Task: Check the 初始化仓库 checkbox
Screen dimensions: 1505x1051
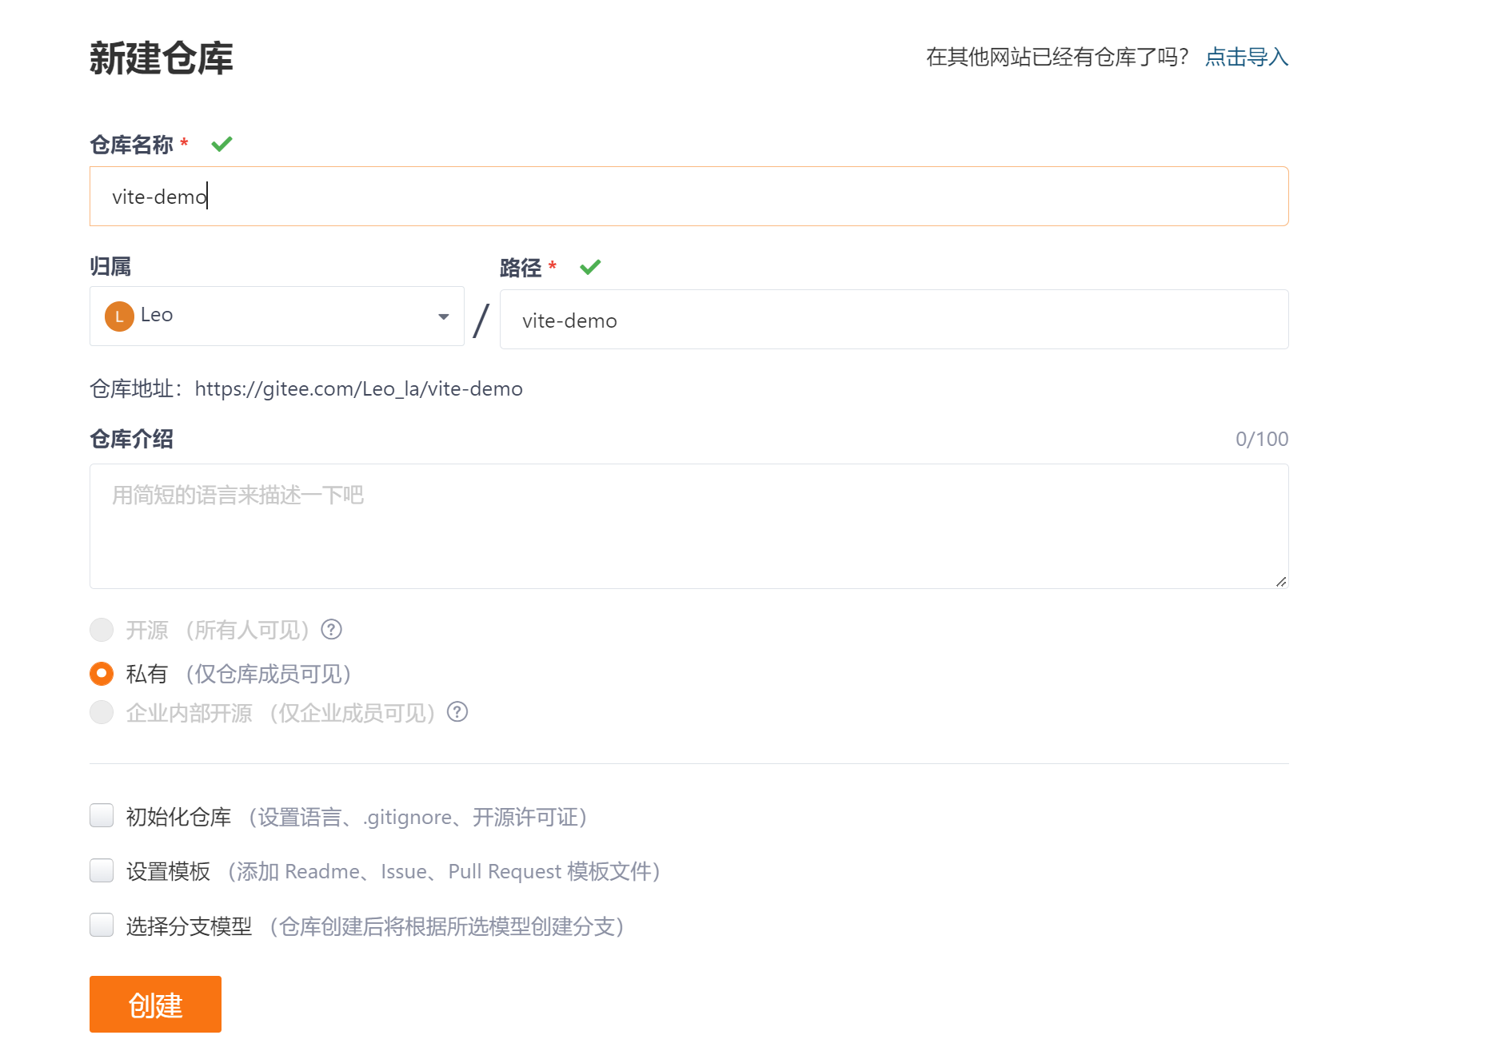Action: tap(102, 815)
